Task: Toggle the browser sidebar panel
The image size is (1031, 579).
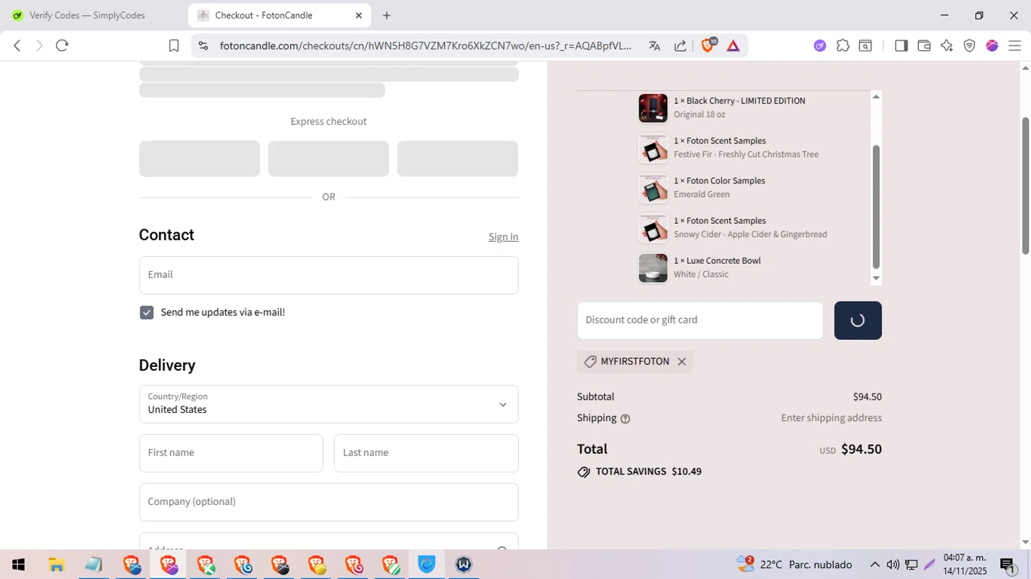Action: 901,45
